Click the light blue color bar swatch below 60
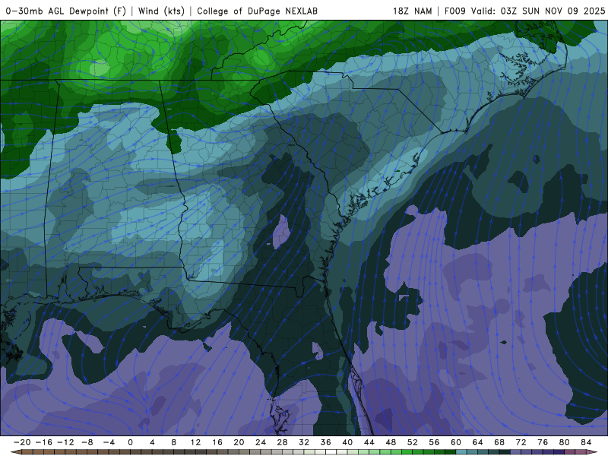 pyautogui.click(x=461, y=452)
